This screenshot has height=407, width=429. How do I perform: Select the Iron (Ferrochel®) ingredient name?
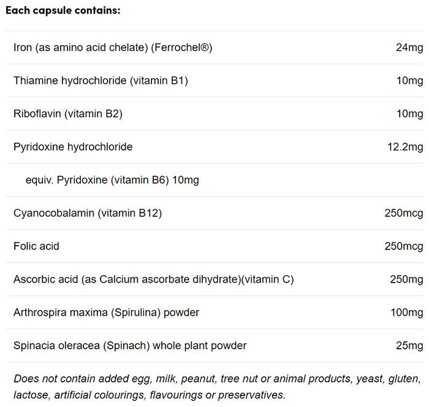point(113,48)
